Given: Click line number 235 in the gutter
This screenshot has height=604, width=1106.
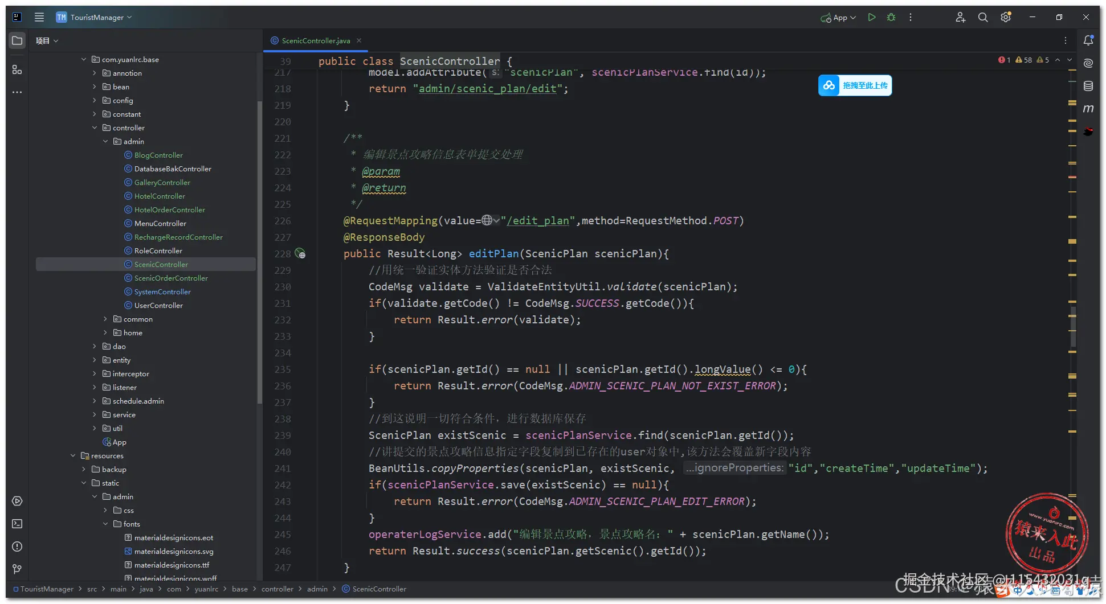Looking at the screenshot, I should coord(283,369).
